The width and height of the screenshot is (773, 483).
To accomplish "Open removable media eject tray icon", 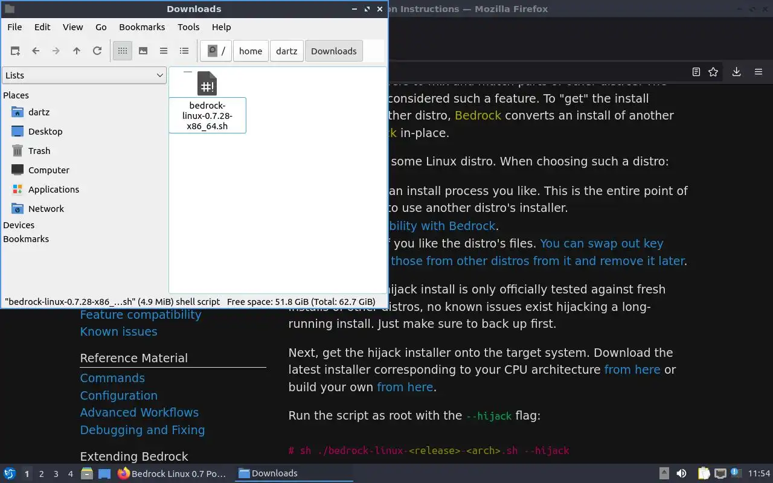I will 664,474.
